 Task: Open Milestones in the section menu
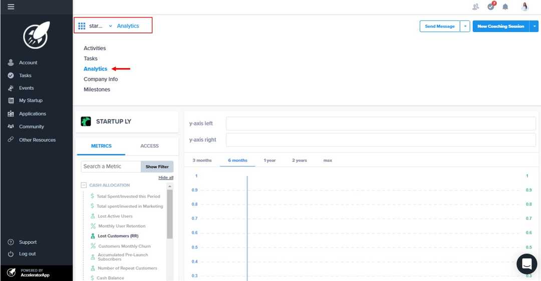tap(97, 89)
